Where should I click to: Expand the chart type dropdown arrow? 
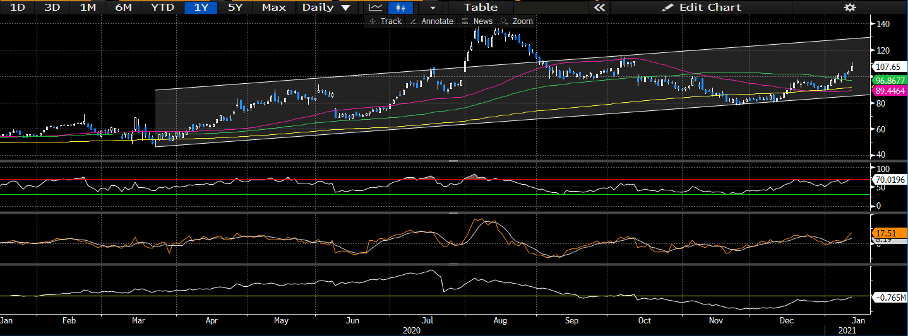tap(432, 8)
